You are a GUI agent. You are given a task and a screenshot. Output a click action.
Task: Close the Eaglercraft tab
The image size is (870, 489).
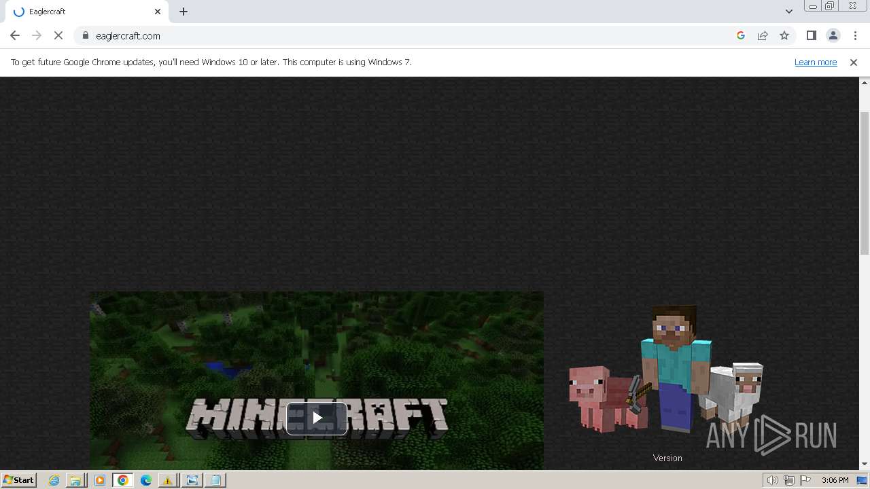point(158,12)
